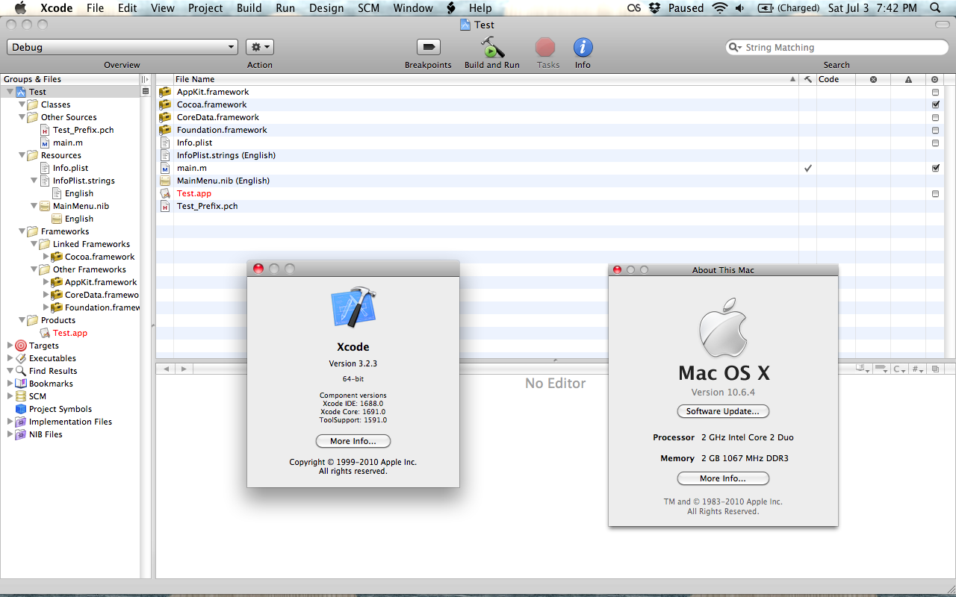Click the Test project icon in sidebar
The image size is (956, 597).
tap(21, 92)
